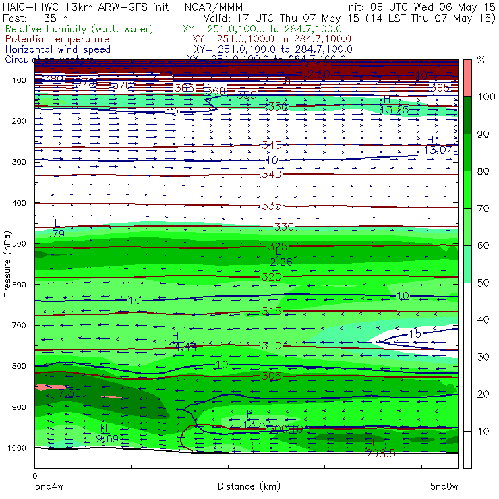Click the '310' potential temperature contour label

coord(272,346)
